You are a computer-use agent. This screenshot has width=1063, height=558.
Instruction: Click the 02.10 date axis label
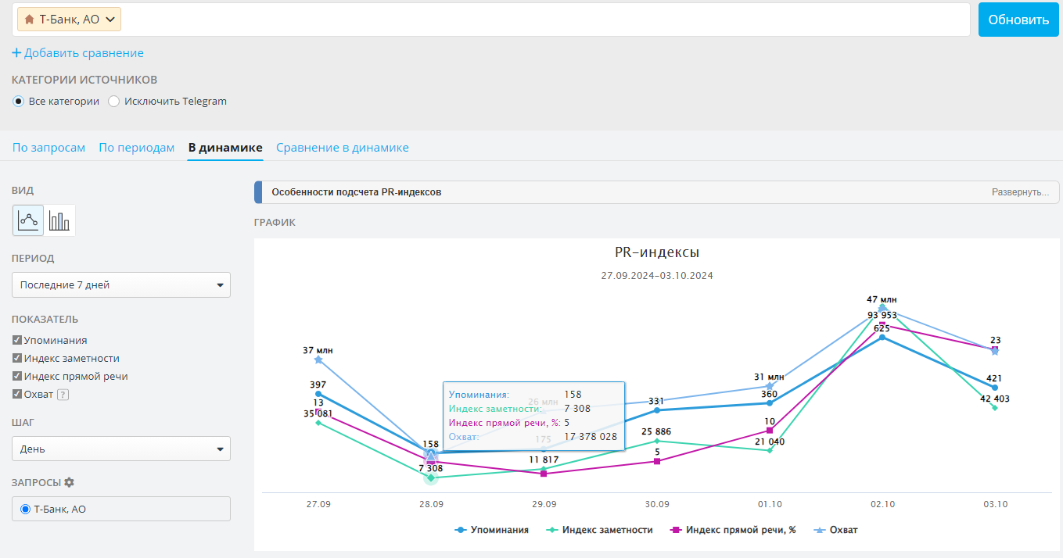tap(882, 504)
